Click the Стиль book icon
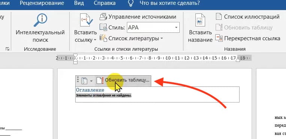Screen dimensions: 286x139 point(103,27)
